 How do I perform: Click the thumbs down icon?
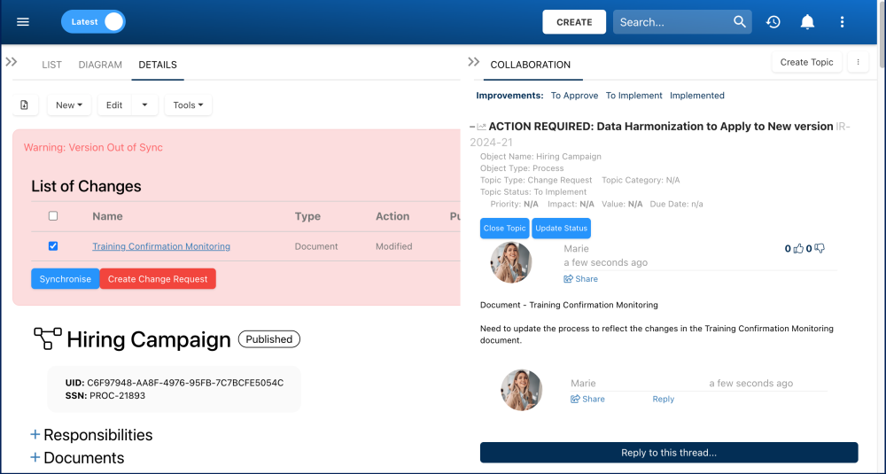point(820,249)
